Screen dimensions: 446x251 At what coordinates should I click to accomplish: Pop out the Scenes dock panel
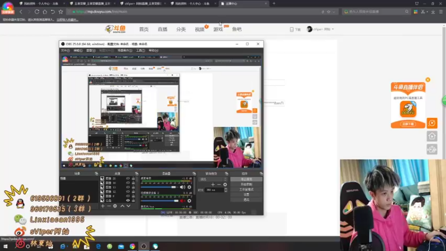96,173
